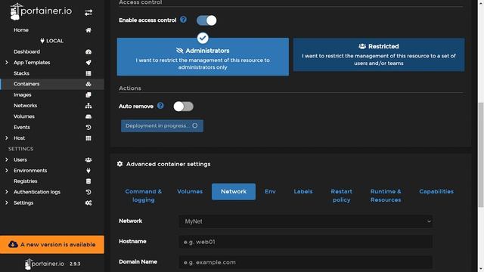Open Events in the sidebar
484x272 pixels.
(22, 128)
